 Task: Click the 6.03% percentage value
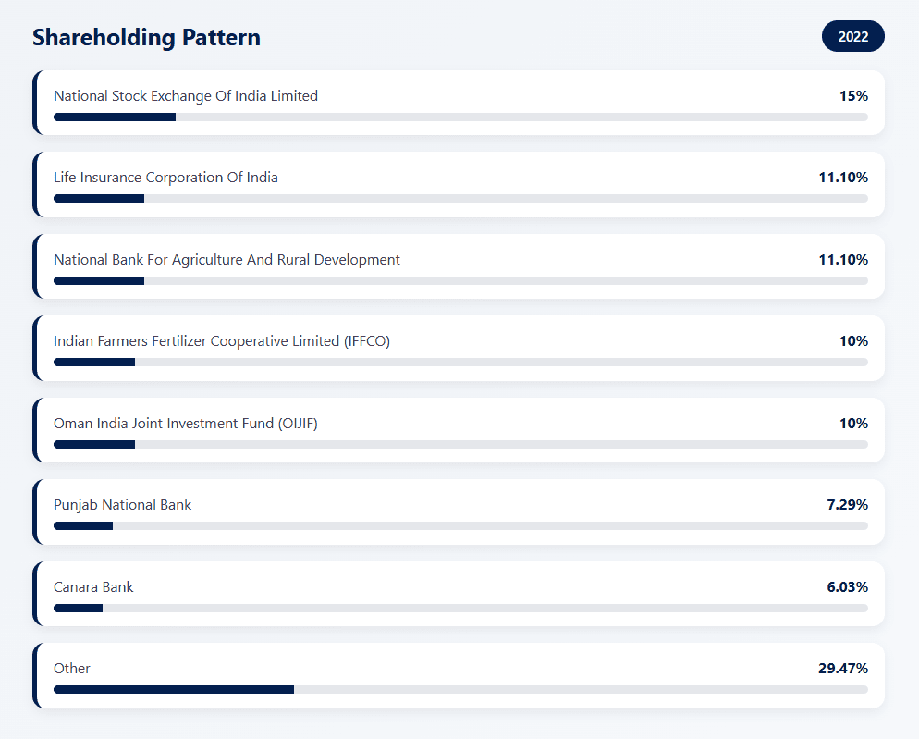point(847,587)
